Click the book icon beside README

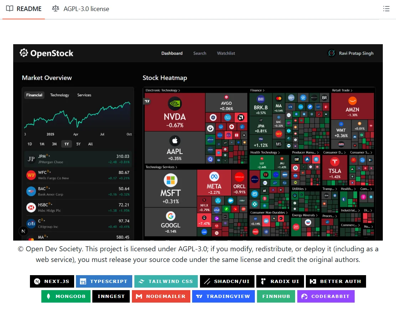pos(10,9)
